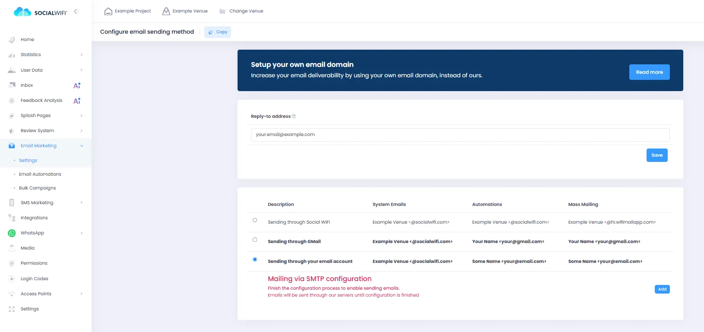Click the AI badge next to Feedback Analysis
Screen dimensions: 704x332
pos(77,101)
